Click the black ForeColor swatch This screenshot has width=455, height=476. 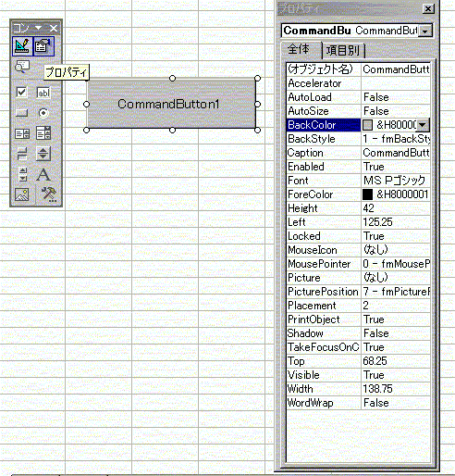[367, 194]
